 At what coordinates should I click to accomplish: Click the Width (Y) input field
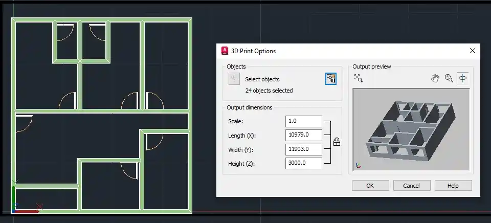click(x=303, y=149)
